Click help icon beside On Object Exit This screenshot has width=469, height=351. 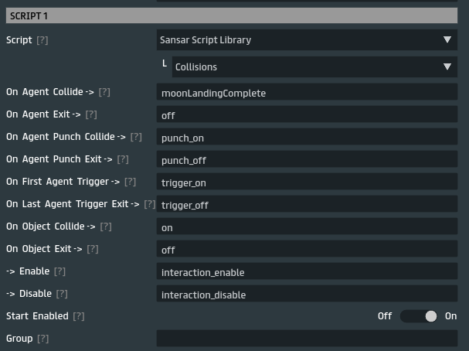93,250
